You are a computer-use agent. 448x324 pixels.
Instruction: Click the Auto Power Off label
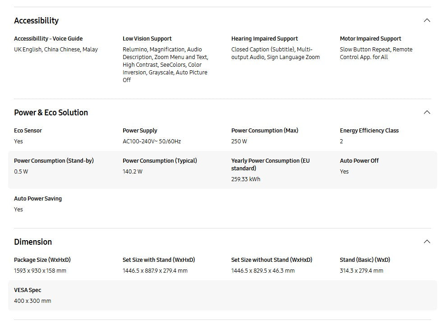point(359,161)
